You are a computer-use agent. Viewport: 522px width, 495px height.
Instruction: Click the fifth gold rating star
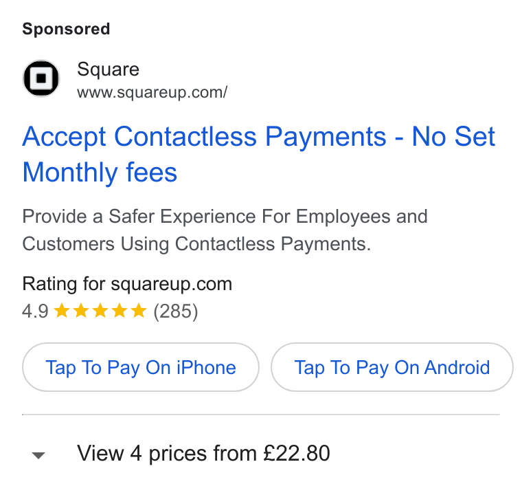pyautogui.click(x=139, y=311)
